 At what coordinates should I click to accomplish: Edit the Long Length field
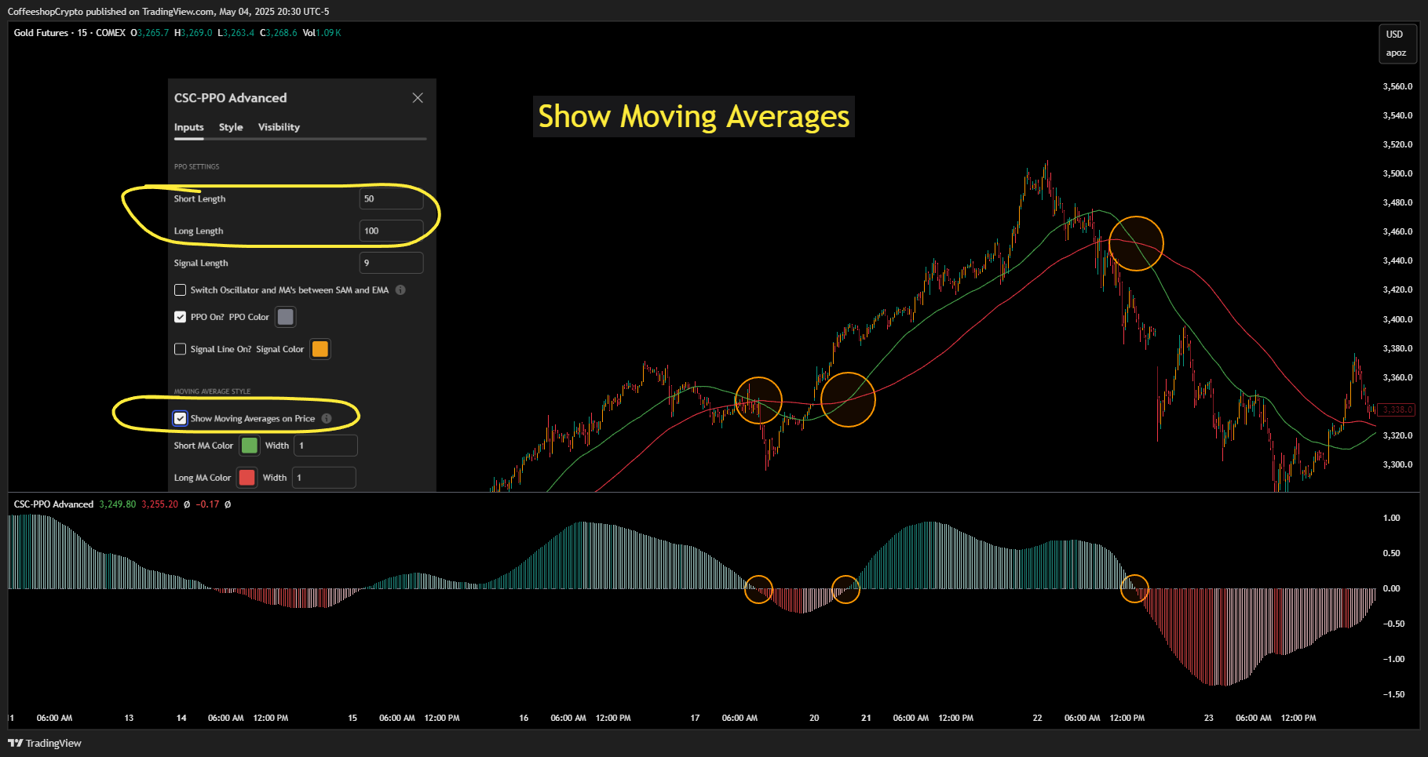tap(391, 231)
